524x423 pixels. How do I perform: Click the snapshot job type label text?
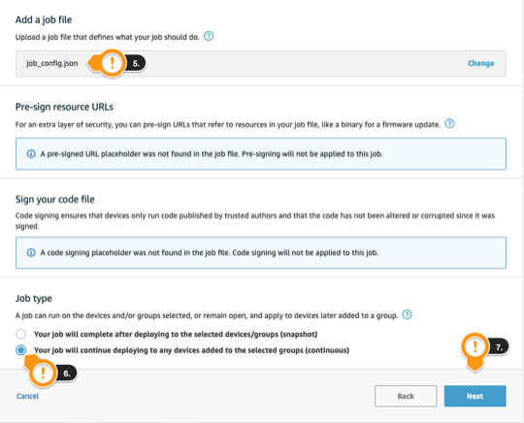(x=176, y=334)
